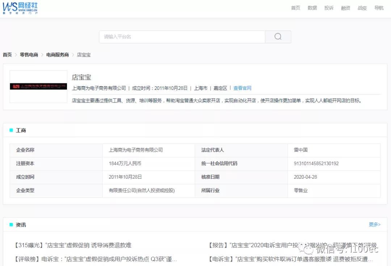
Task: Select the industry value 零售业
Action: pos(301,191)
